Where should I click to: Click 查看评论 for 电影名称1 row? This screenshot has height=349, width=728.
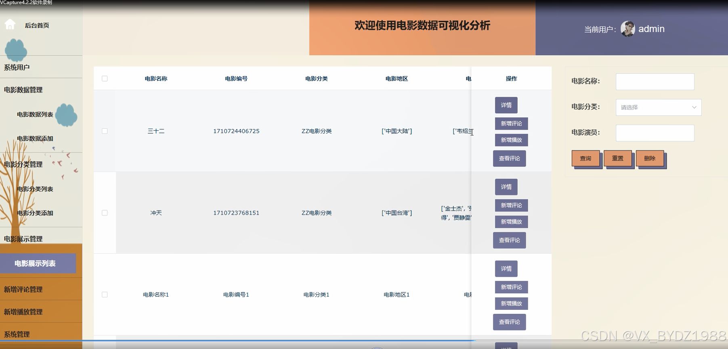(509, 322)
